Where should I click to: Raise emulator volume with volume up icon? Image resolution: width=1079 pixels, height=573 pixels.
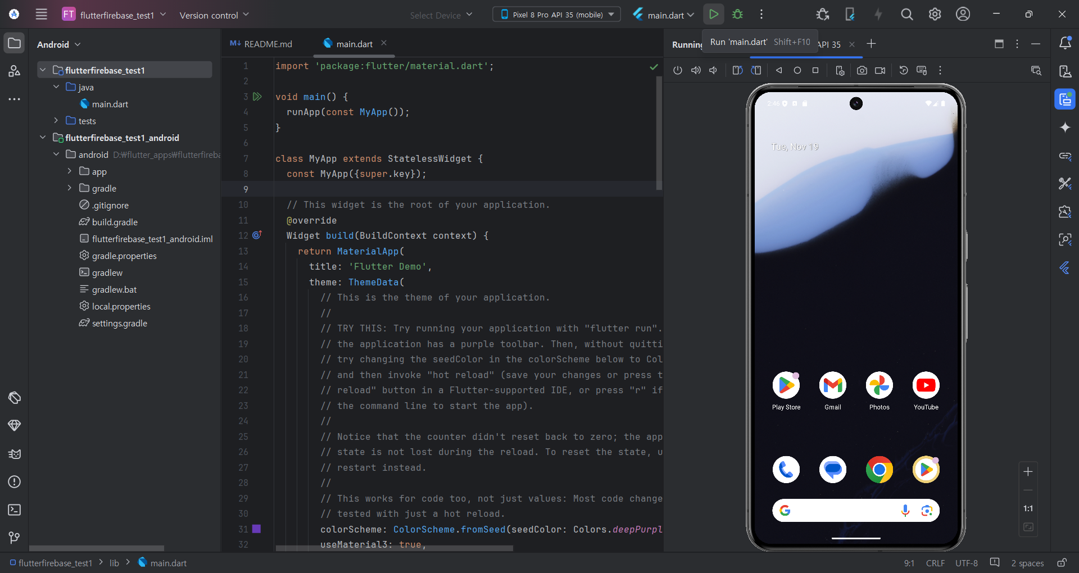coord(696,70)
